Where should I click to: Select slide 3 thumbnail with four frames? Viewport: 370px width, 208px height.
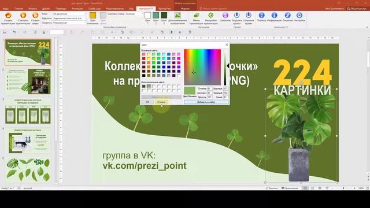click(x=28, y=111)
